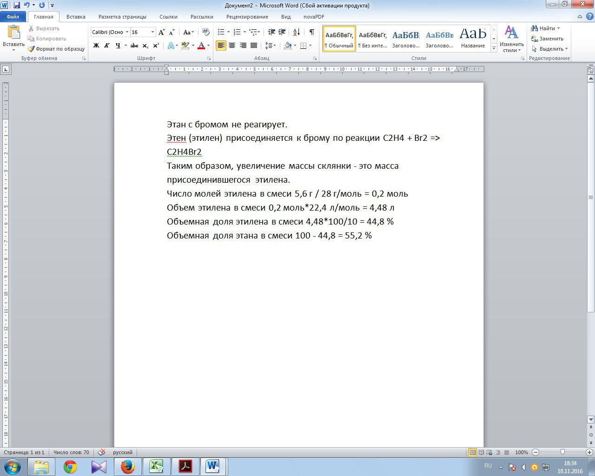Open Microsoft Excel from the taskbar
The image size is (595, 476).
click(x=156, y=466)
